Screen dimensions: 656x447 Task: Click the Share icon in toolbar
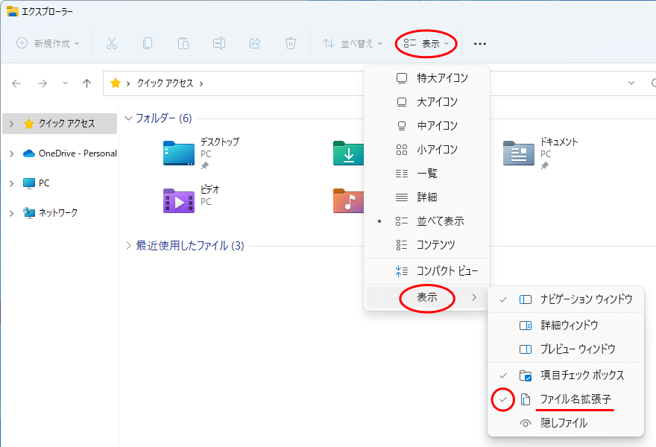point(255,43)
